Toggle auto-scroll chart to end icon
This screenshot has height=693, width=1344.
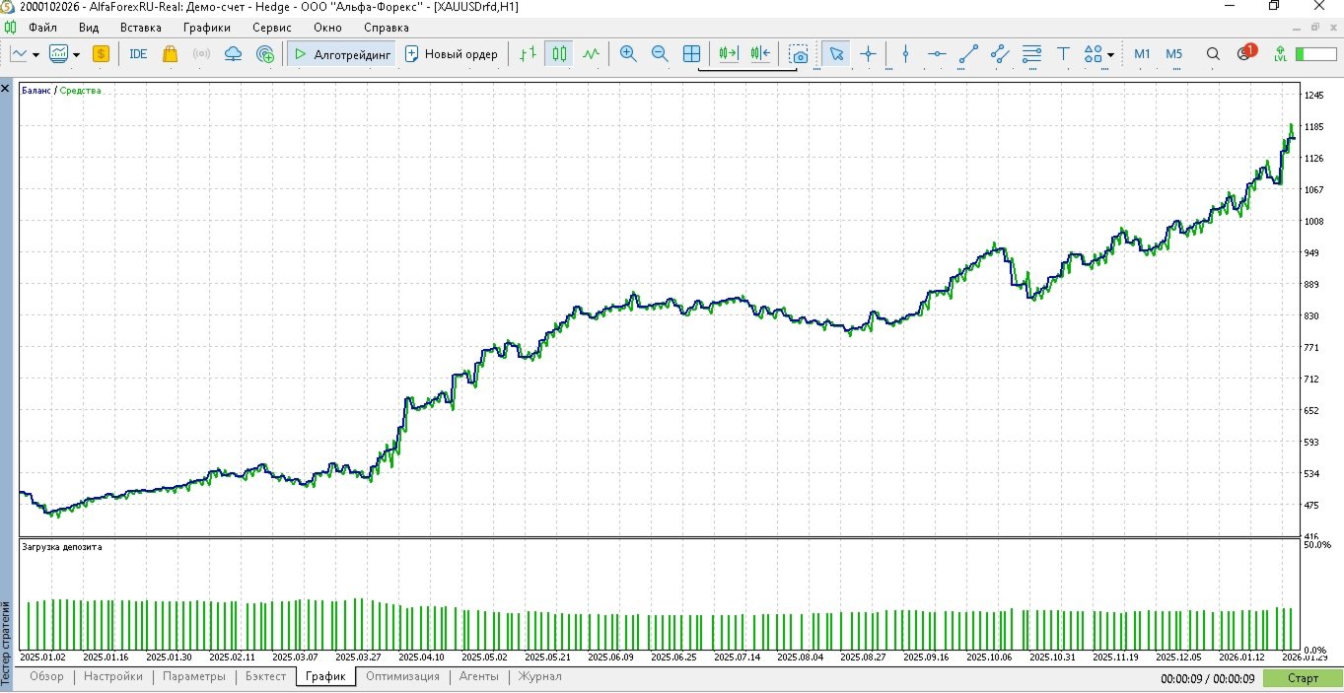point(729,53)
